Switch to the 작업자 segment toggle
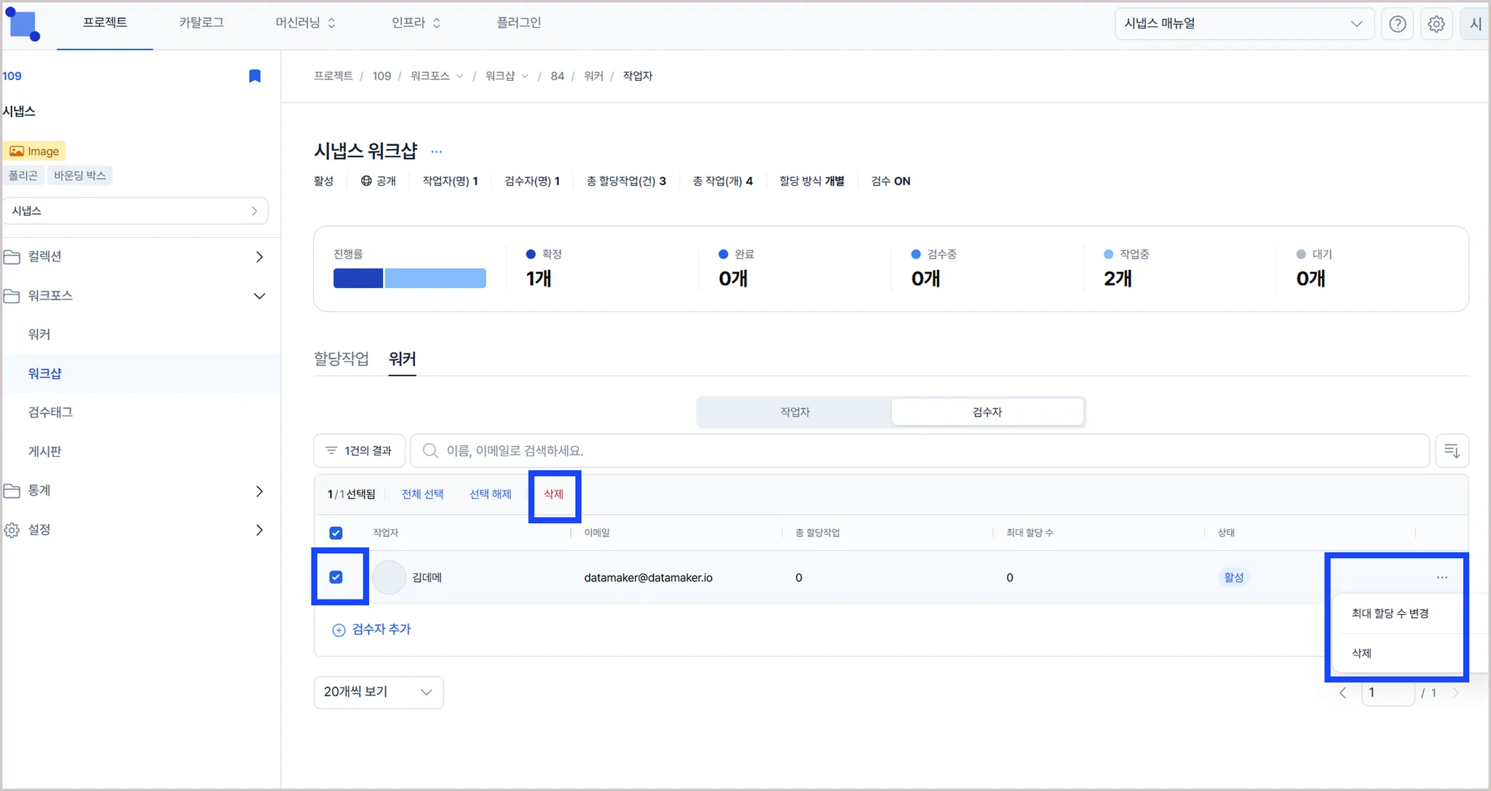The image size is (1491, 791). pyautogui.click(x=794, y=412)
